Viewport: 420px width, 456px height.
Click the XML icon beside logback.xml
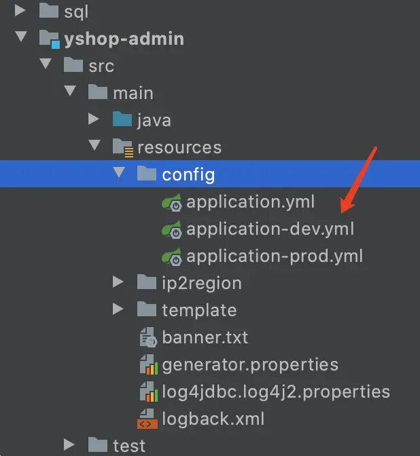tap(147, 419)
